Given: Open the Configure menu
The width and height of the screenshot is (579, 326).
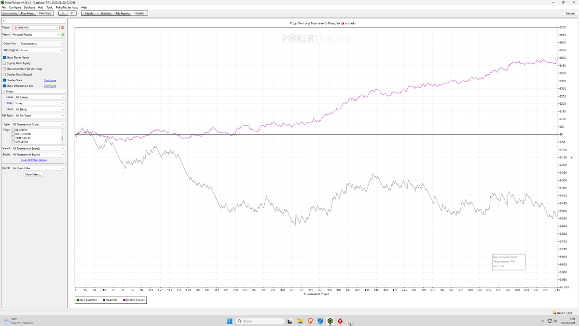Looking at the screenshot, I should click(15, 8).
